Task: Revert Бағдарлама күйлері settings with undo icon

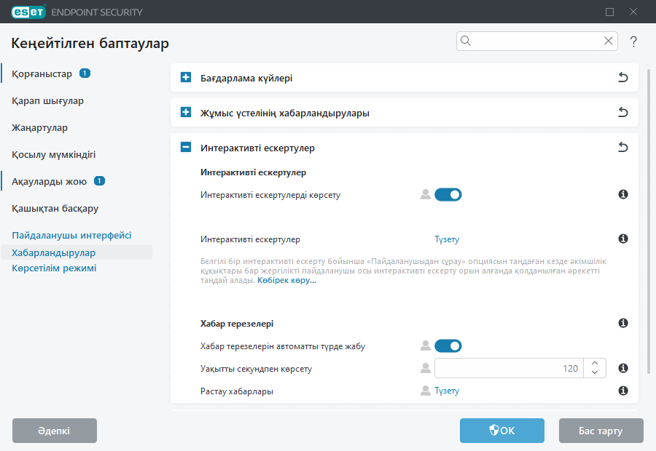Action: [x=623, y=77]
